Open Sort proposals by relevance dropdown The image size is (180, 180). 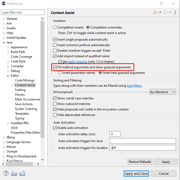tap(162, 92)
